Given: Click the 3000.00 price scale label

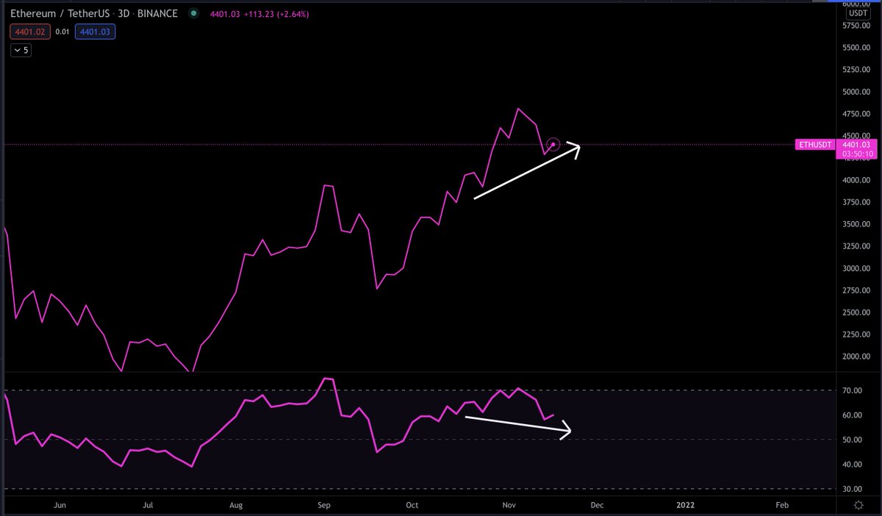Looking at the screenshot, I should click(x=856, y=268).
